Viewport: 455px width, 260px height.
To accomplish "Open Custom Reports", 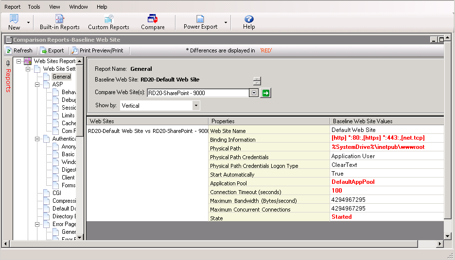I will pyautogui.click(x=108, y=23).
